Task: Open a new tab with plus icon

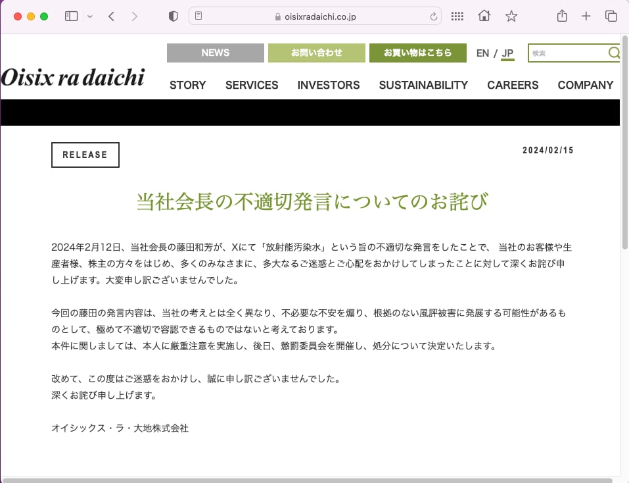Action: [586, 16]
